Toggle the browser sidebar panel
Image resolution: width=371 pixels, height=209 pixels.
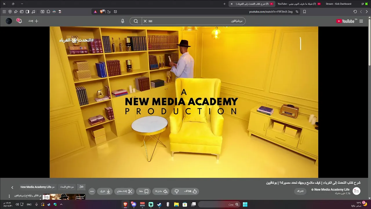(27, 12)
